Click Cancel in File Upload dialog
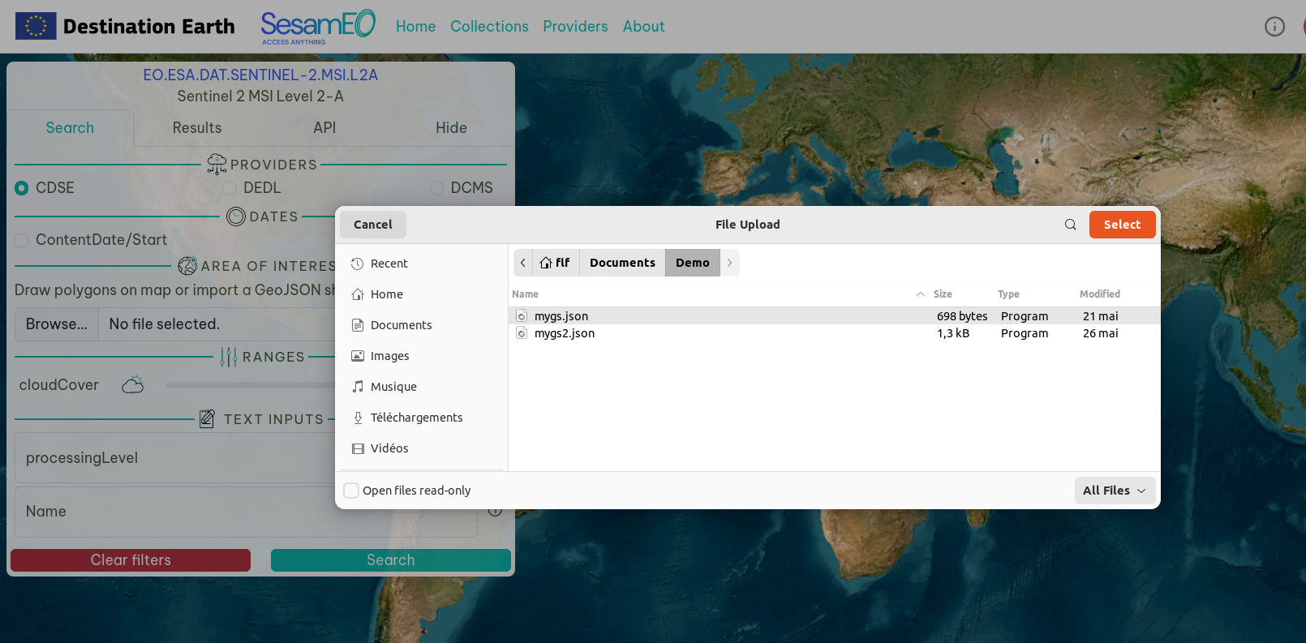The image size is (1306, 643). coord(373,225)
